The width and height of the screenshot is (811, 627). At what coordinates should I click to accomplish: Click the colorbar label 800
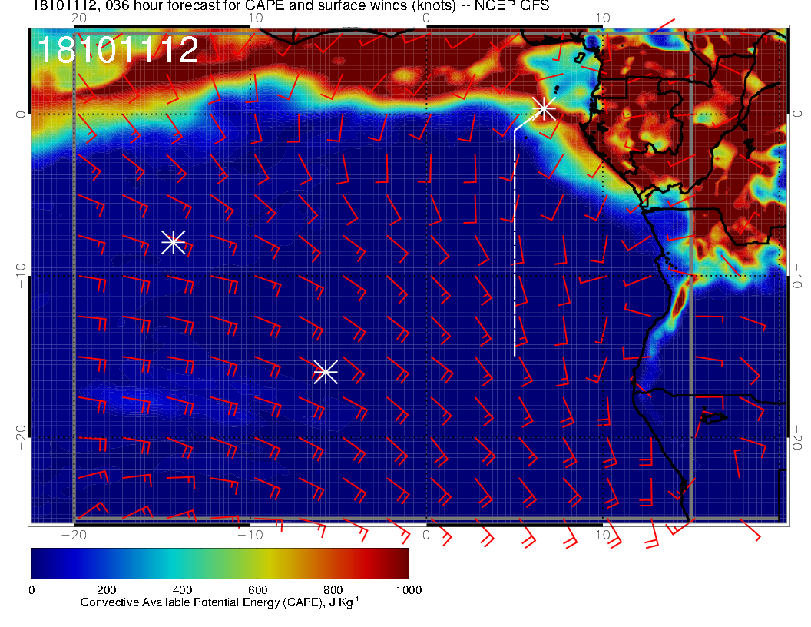coord(333,590)
